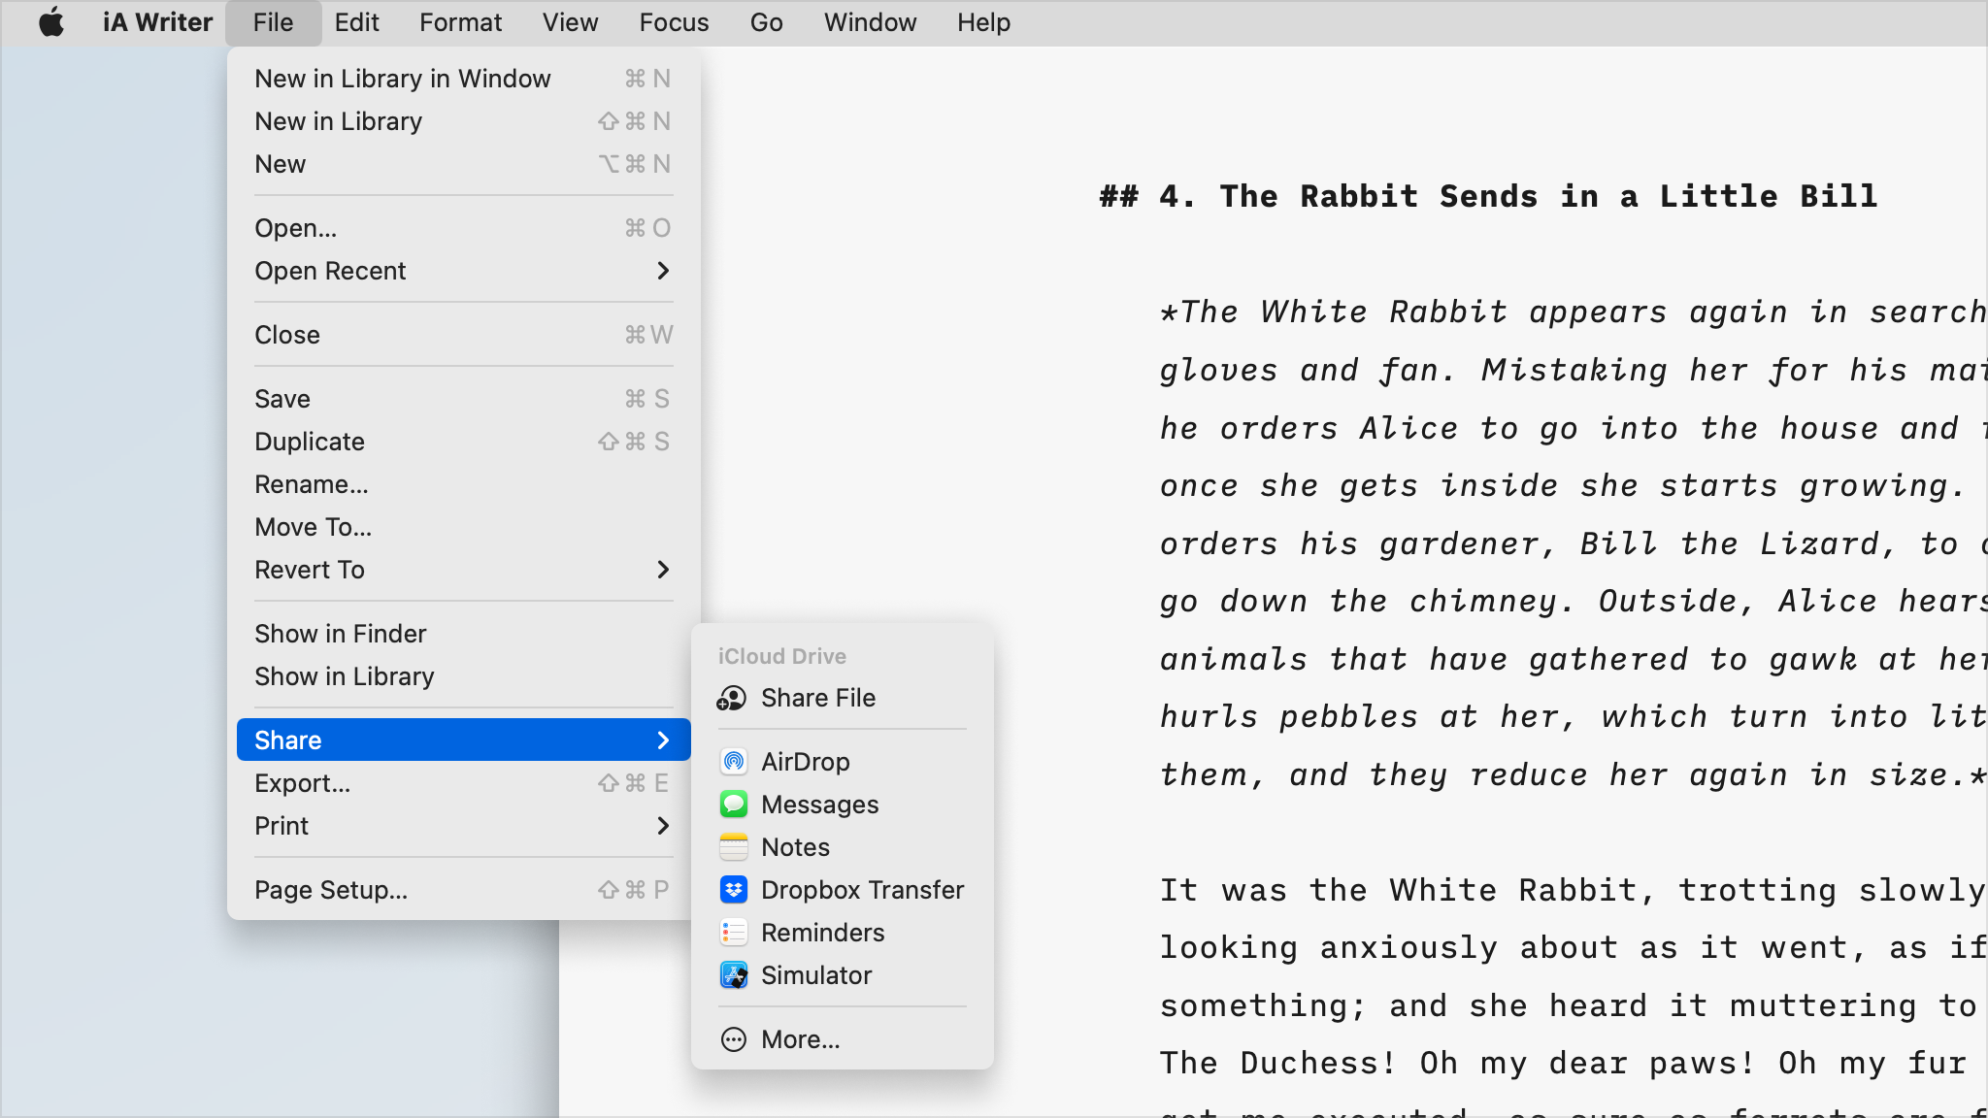The height and width of the screenshot is (1118, 1988).
Task: Choose New in Library in Window
Action: [463, 79]
